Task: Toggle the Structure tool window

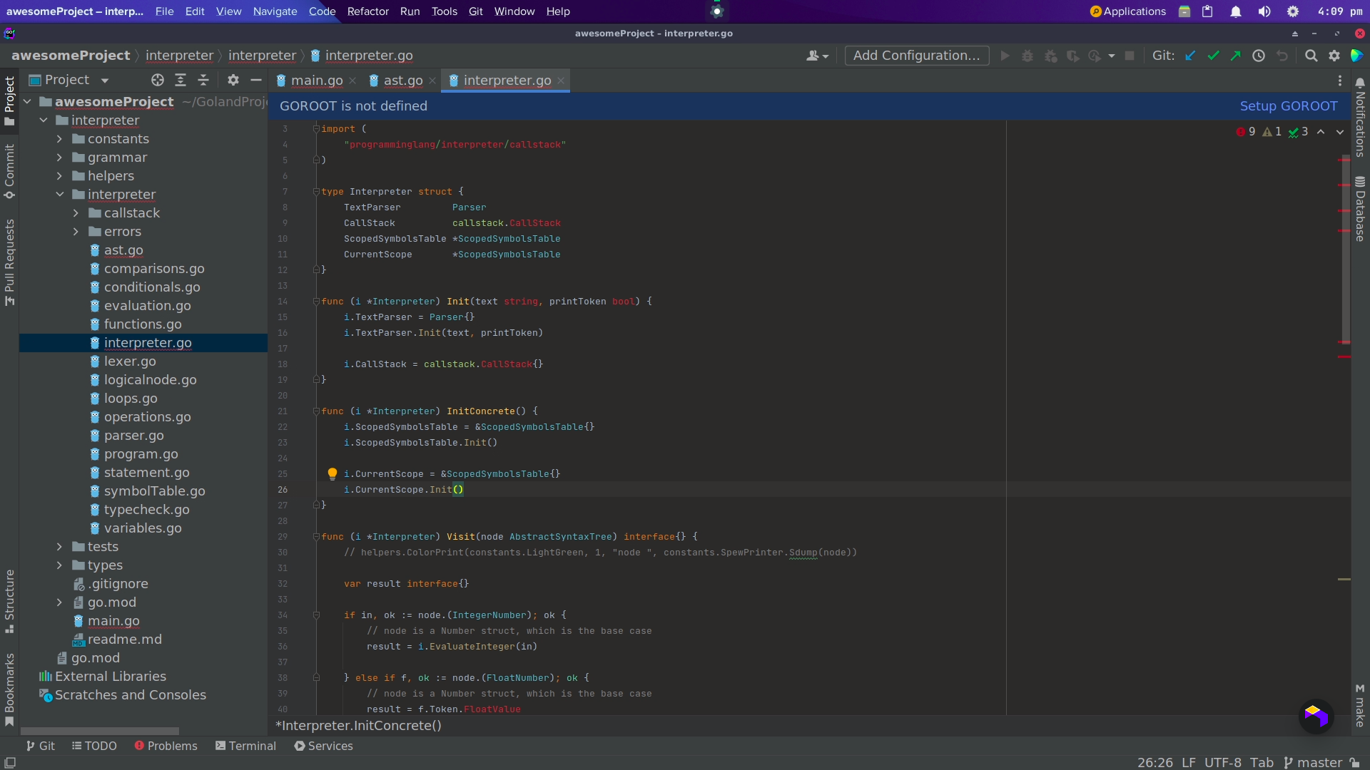Action: point(9,600)
